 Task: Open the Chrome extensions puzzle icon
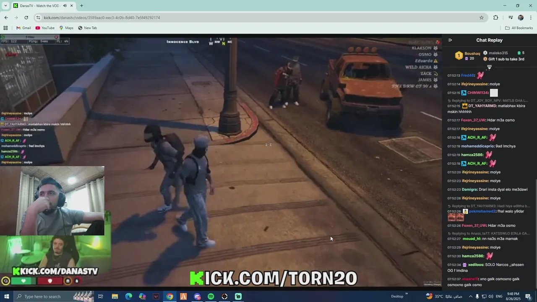[x=496, y=18]
